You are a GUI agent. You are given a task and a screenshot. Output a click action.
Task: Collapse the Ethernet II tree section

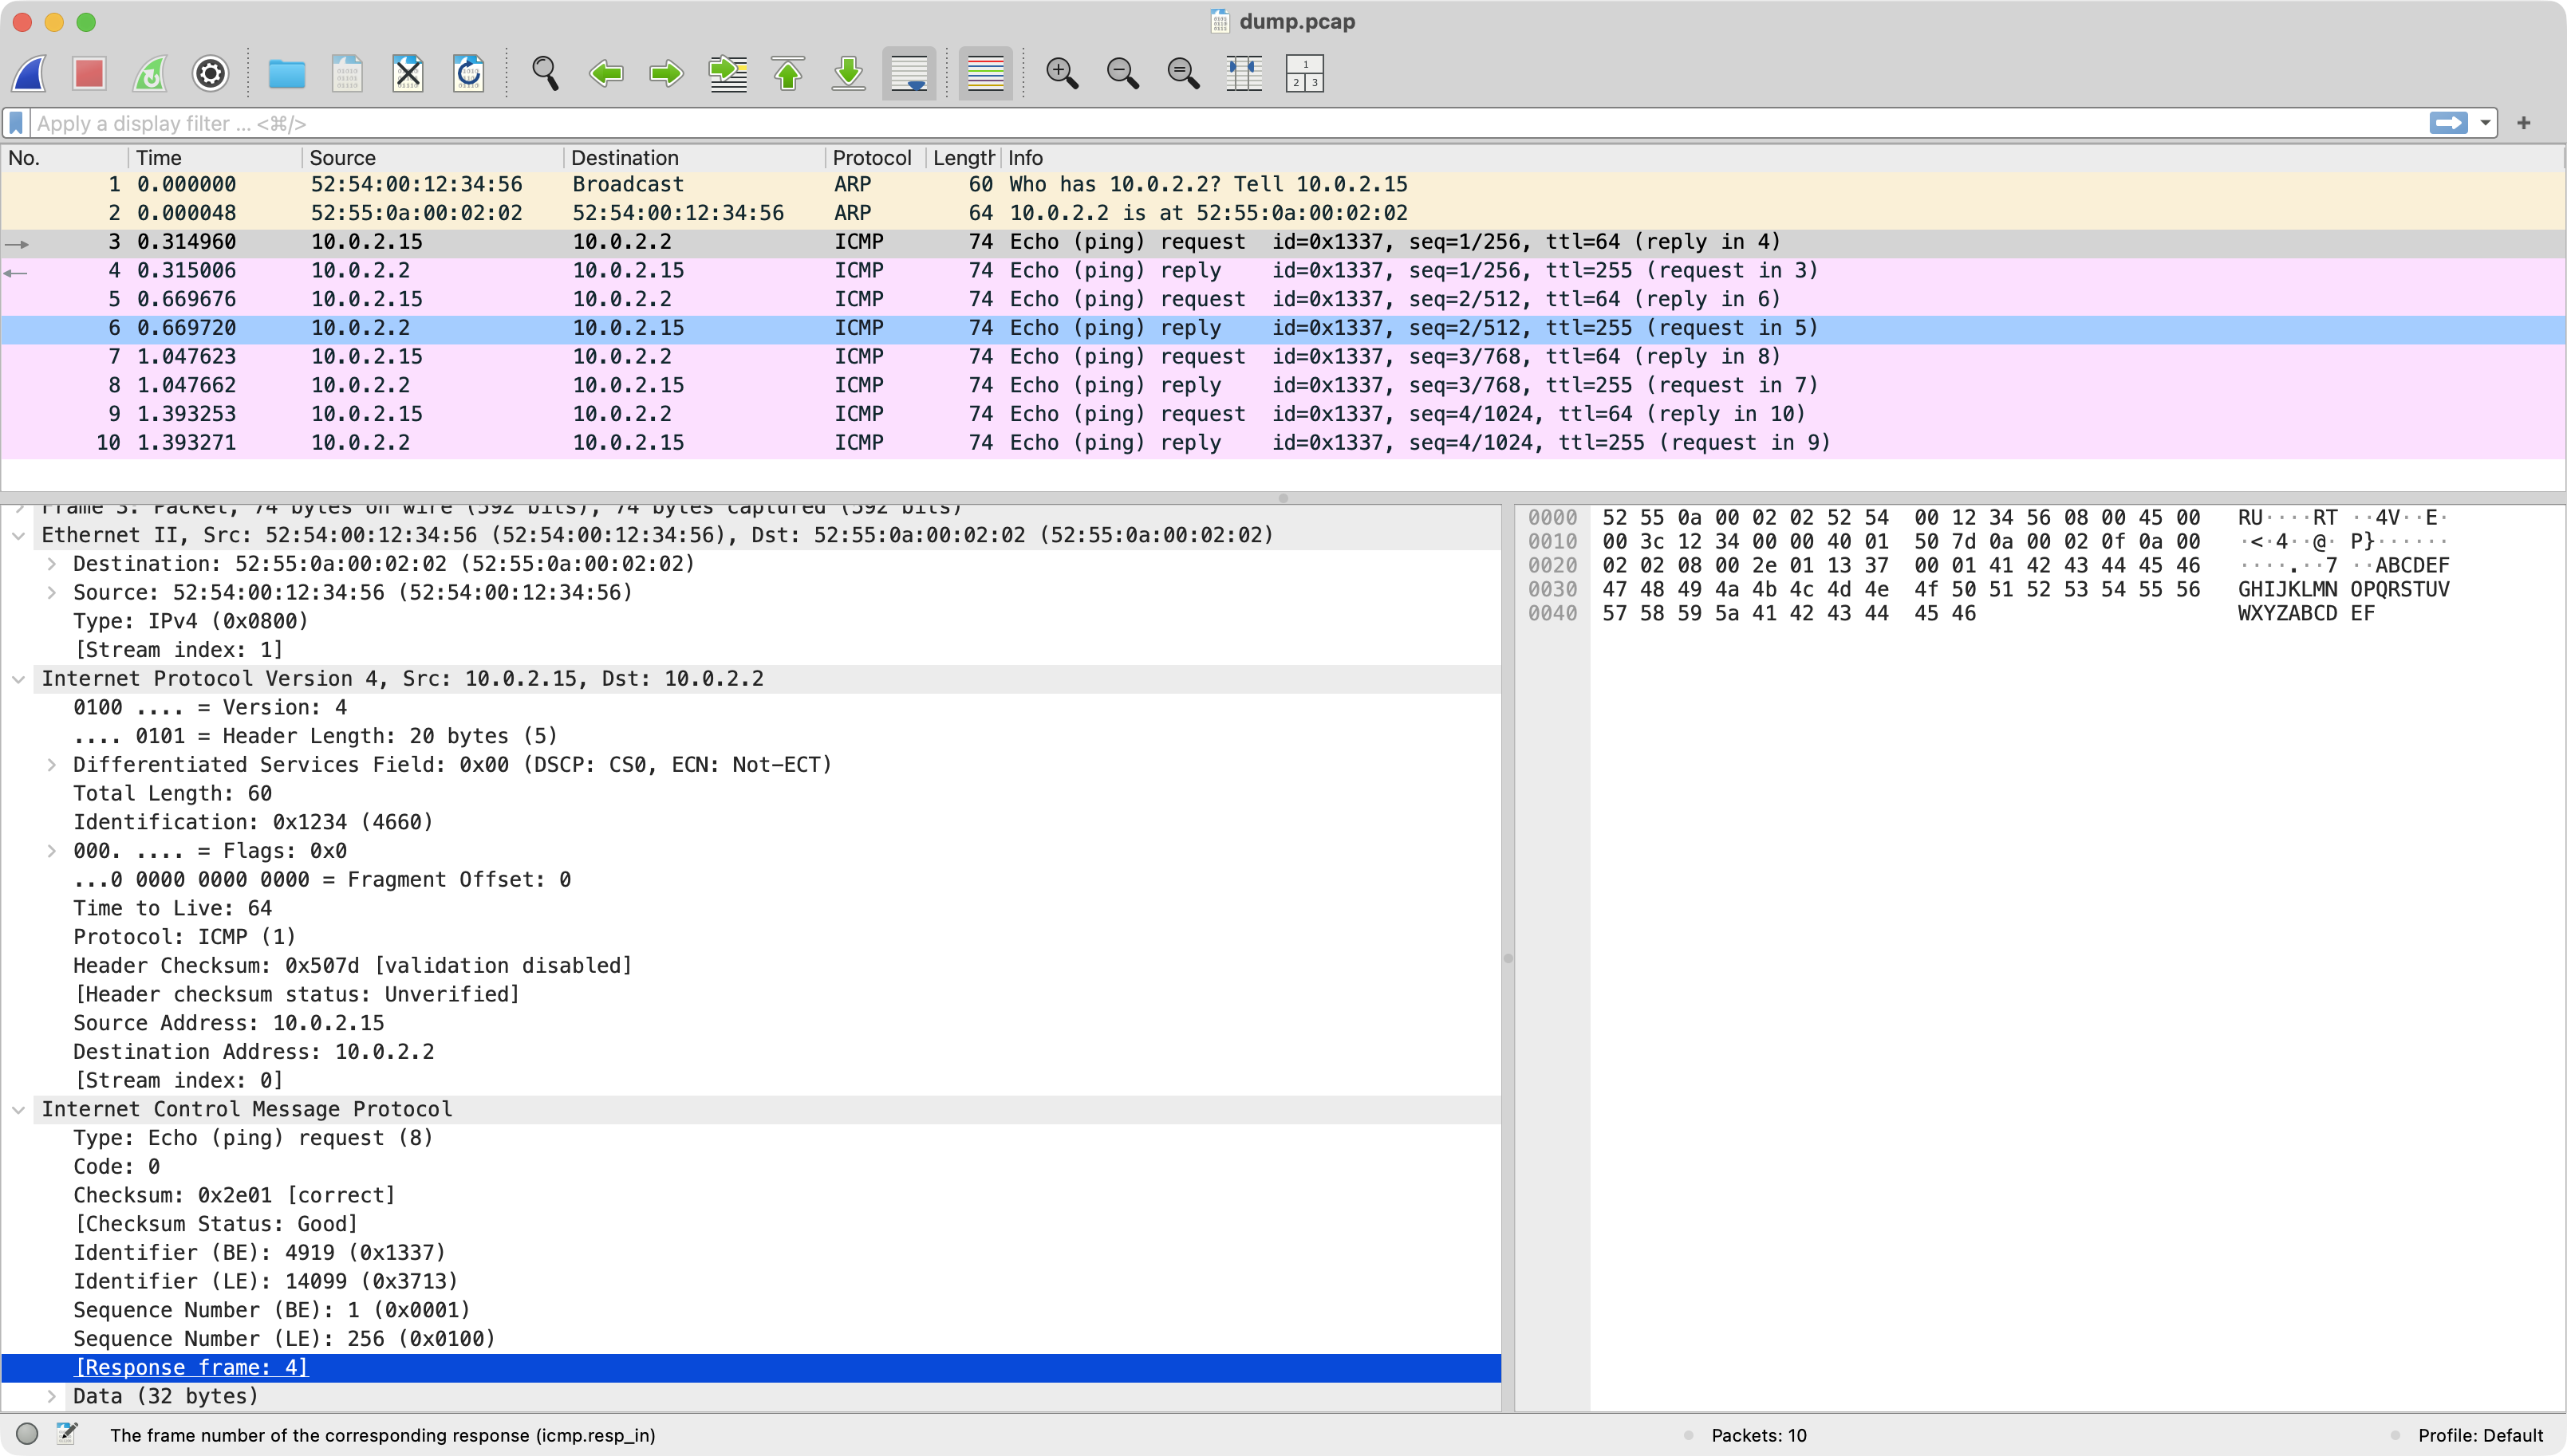(x=18, y=536)
